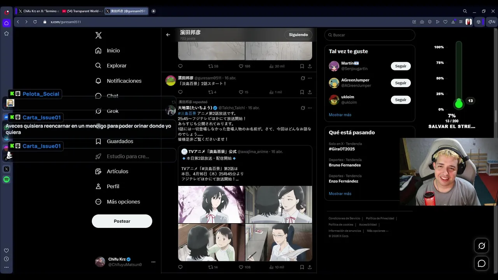Open Perfil in X navigation
The height and width of the screenshot is (280, 498).
pos(108,186)
